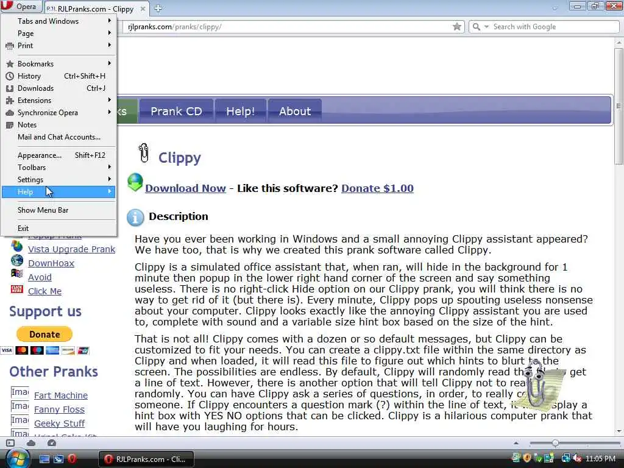Adjust the zoom slider handle
624x468 pixels.
tap(555, 443)
